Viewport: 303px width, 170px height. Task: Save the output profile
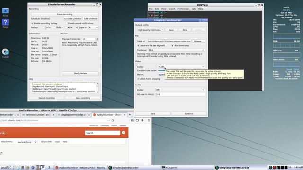point(171,30)
